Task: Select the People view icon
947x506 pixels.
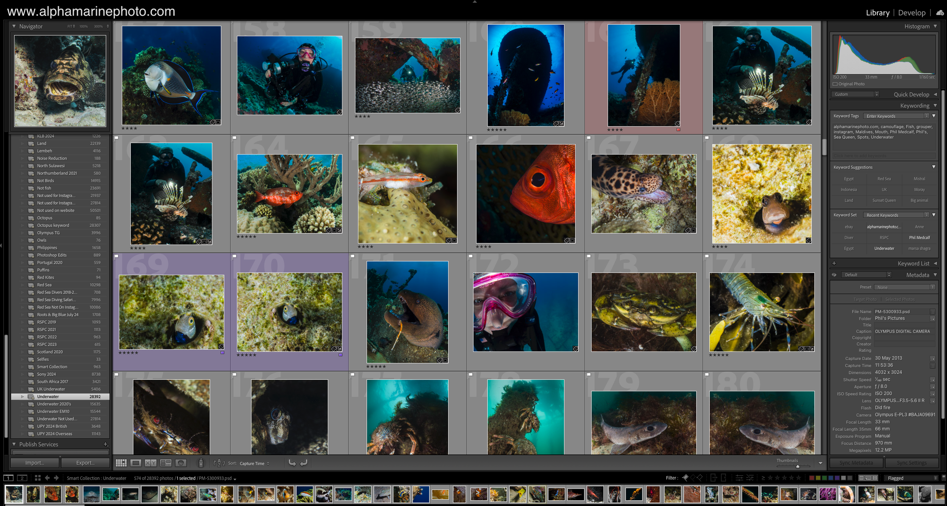Action: point(181,463)
